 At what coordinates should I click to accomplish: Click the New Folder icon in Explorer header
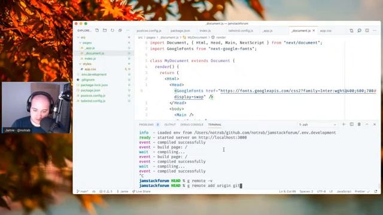click(105, 30)
